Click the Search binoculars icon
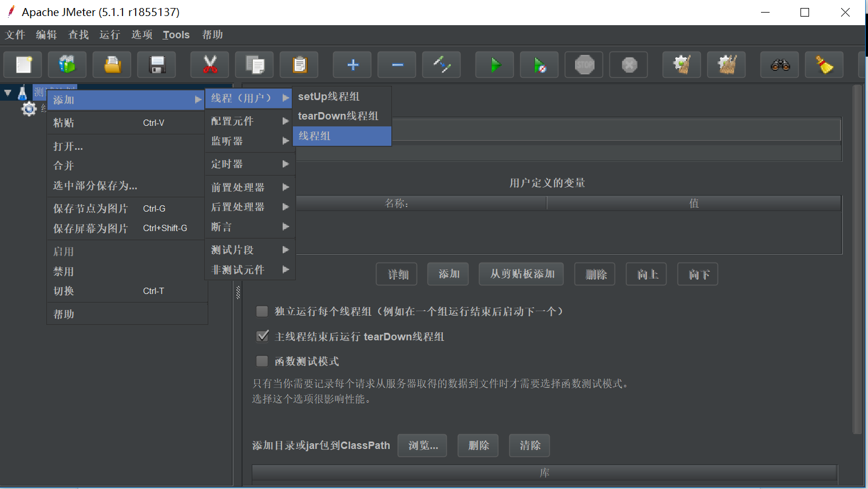The image size is (868, 489). coord(780,65)
